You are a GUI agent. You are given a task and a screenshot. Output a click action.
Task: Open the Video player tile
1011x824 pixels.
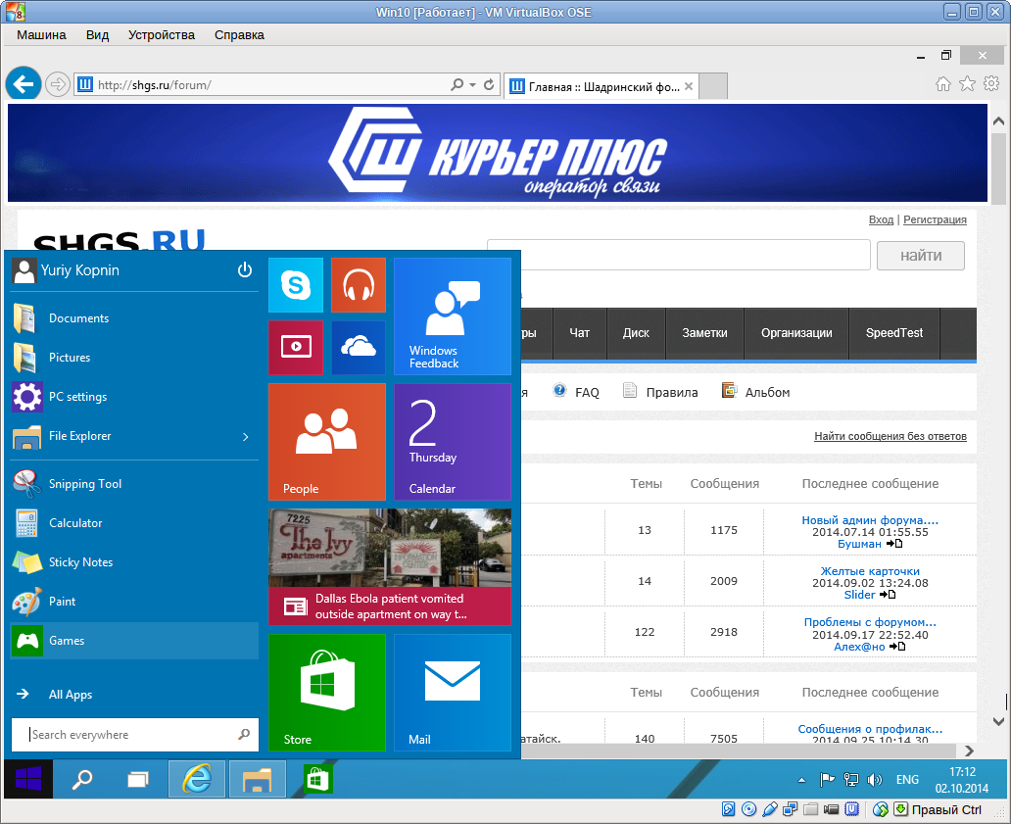point(295,348)
